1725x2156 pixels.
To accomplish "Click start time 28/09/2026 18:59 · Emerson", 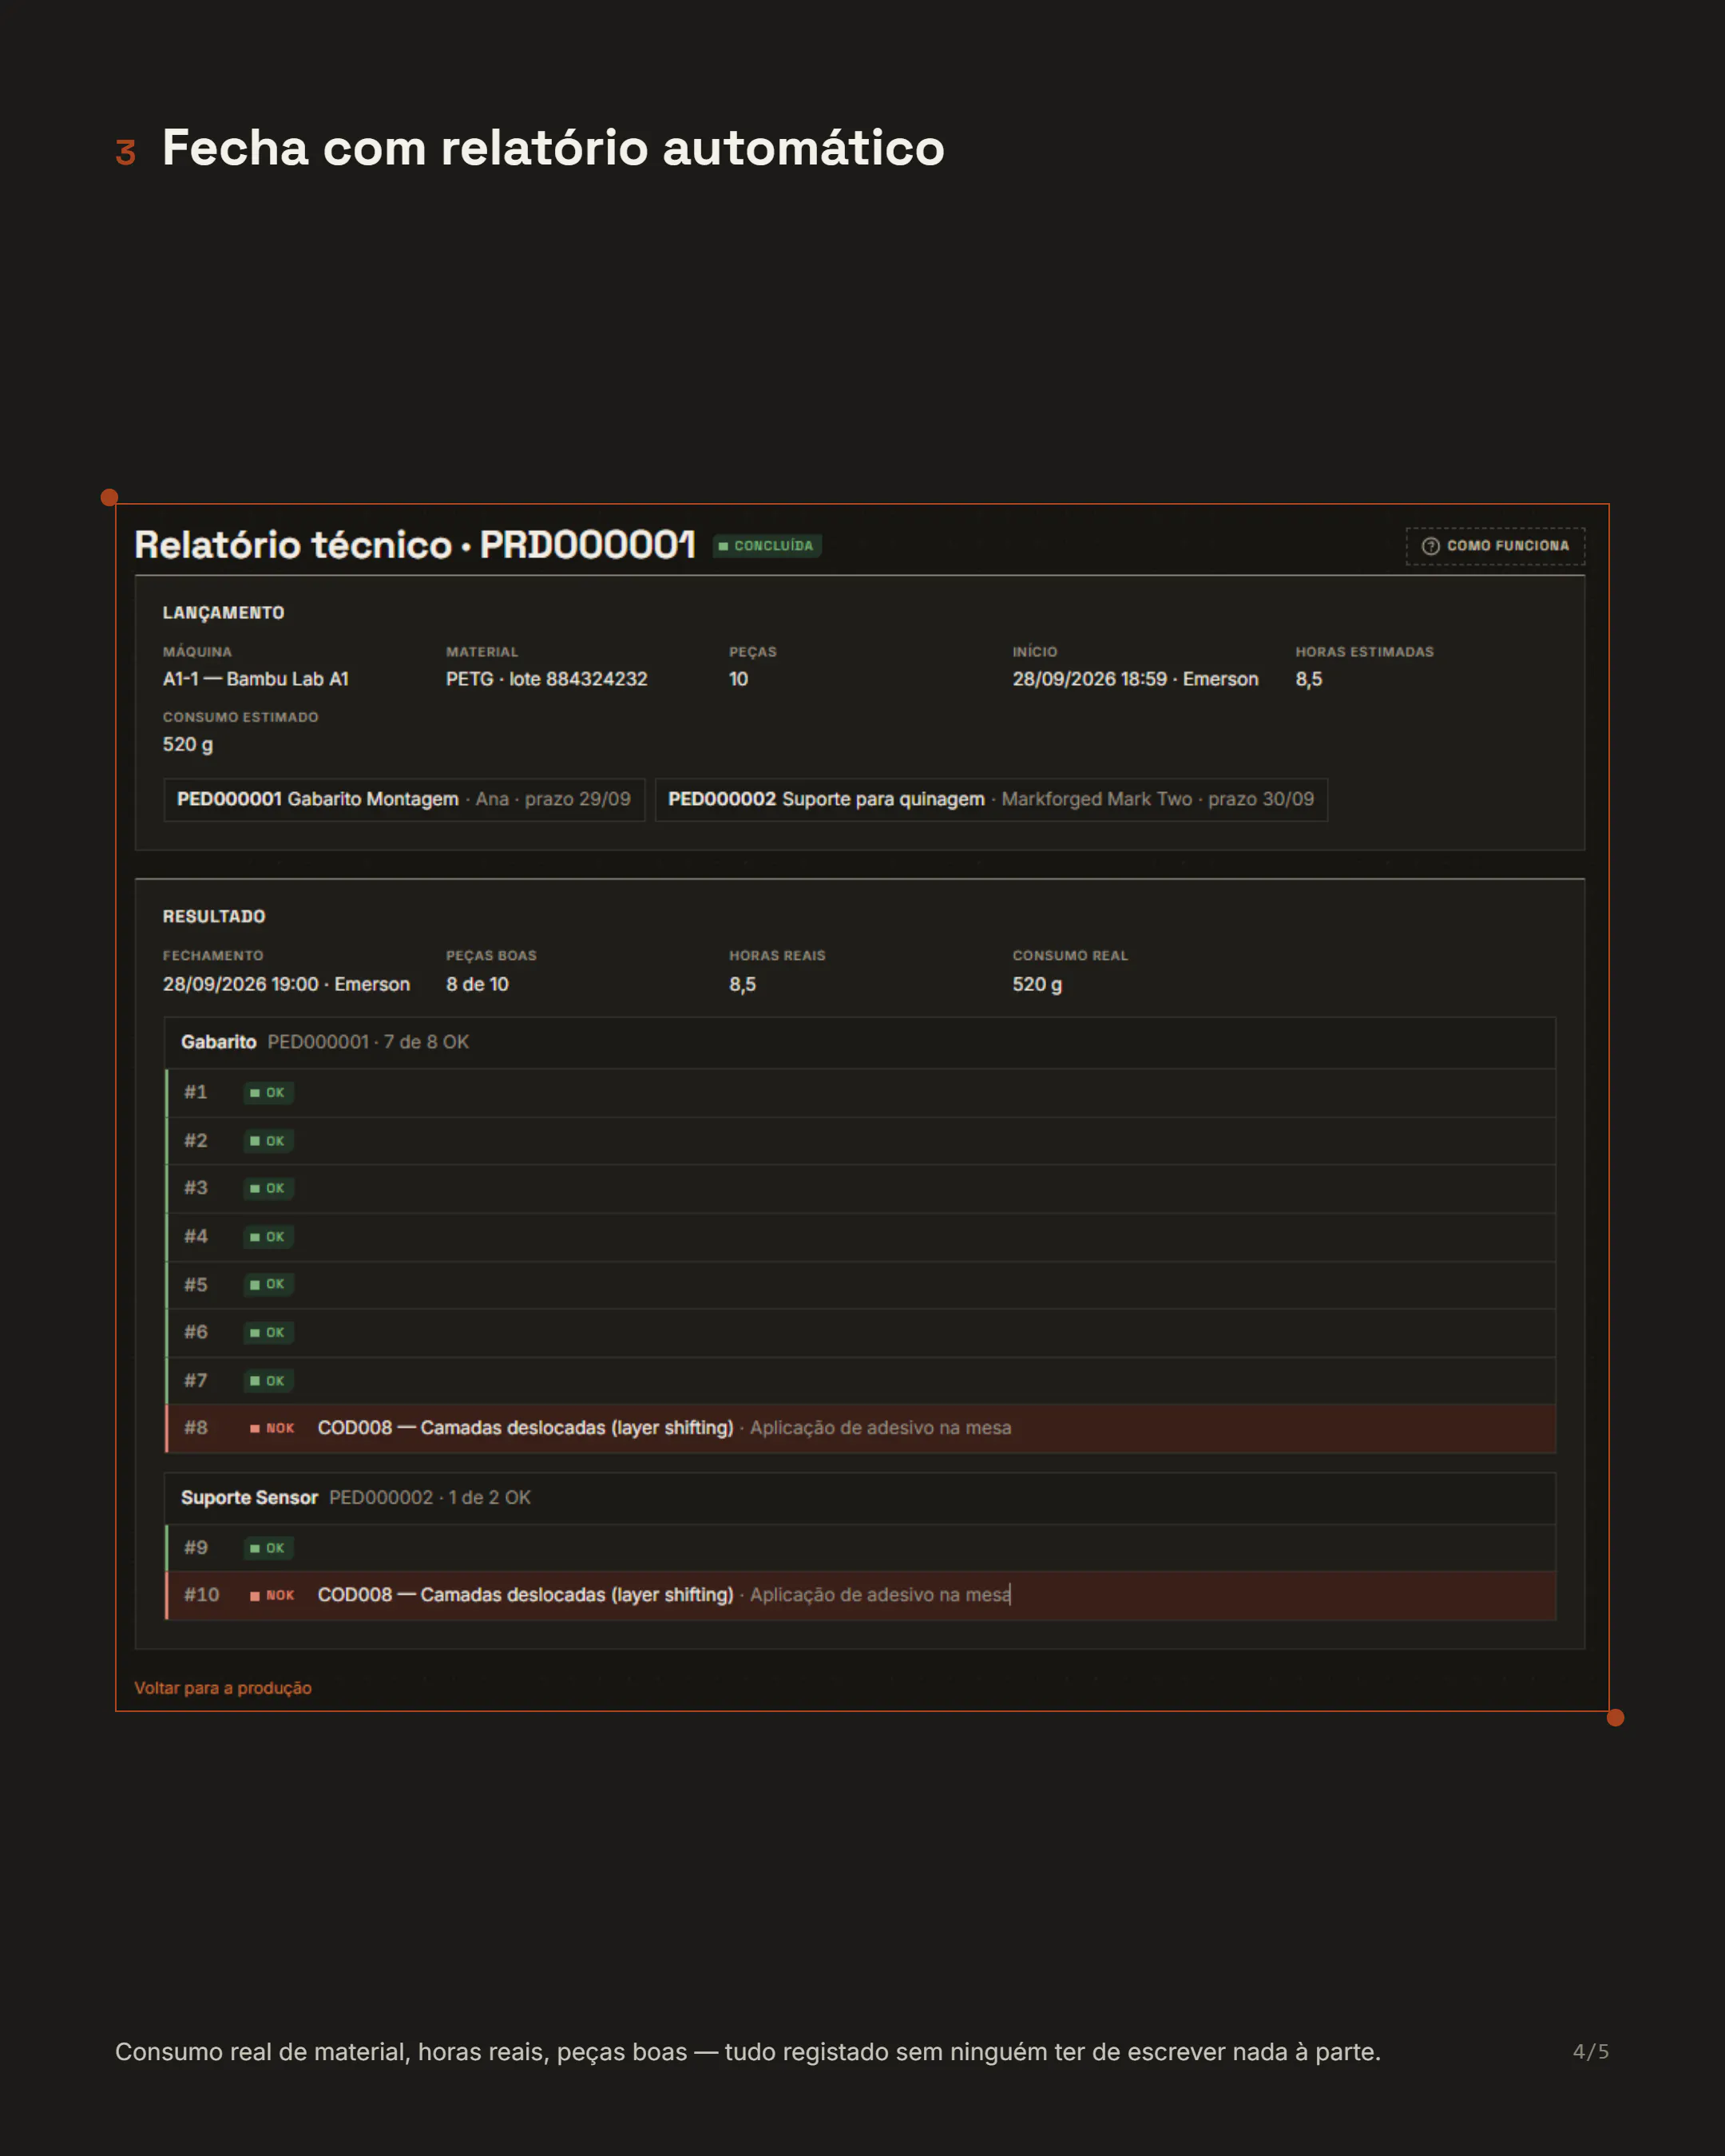I will coord(1135,679).
